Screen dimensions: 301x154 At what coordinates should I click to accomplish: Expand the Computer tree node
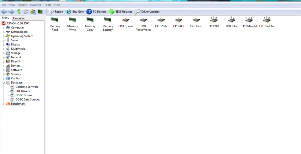(x=4, y=28)
